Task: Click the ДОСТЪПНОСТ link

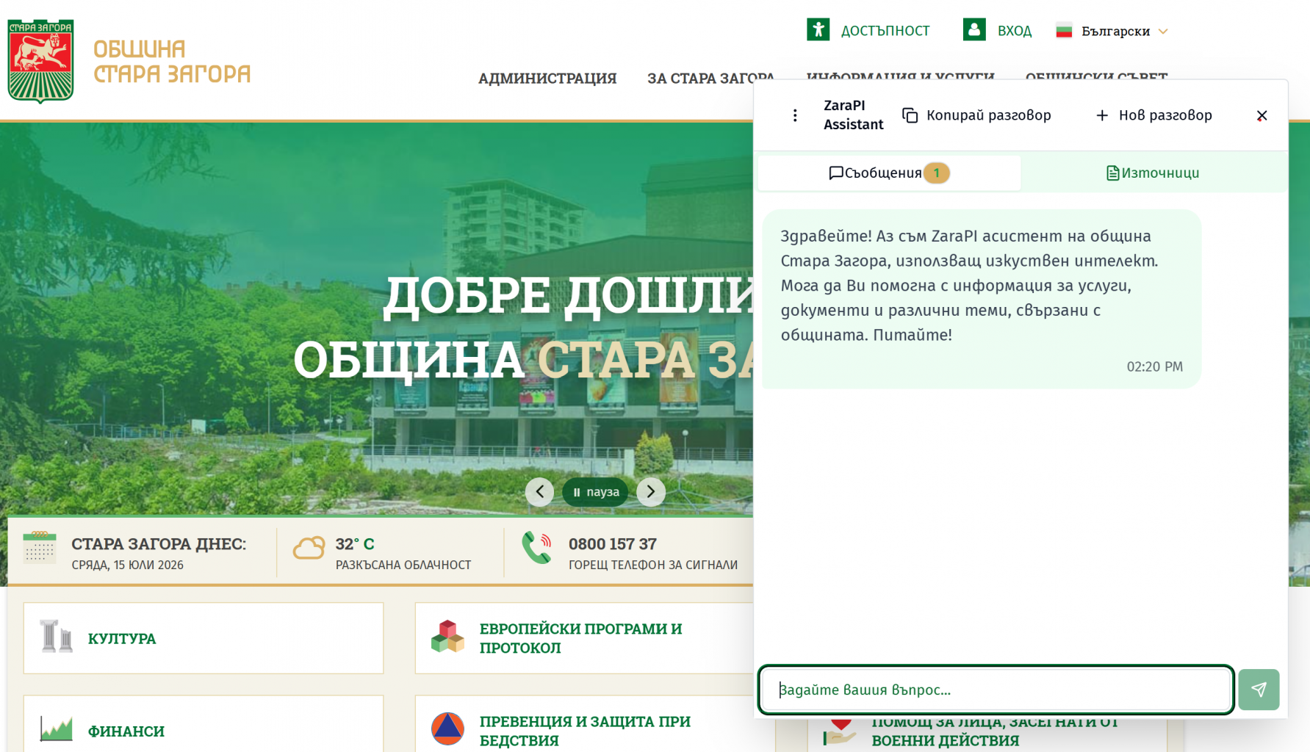Action: pyautogui.click(x=885, y=31)
